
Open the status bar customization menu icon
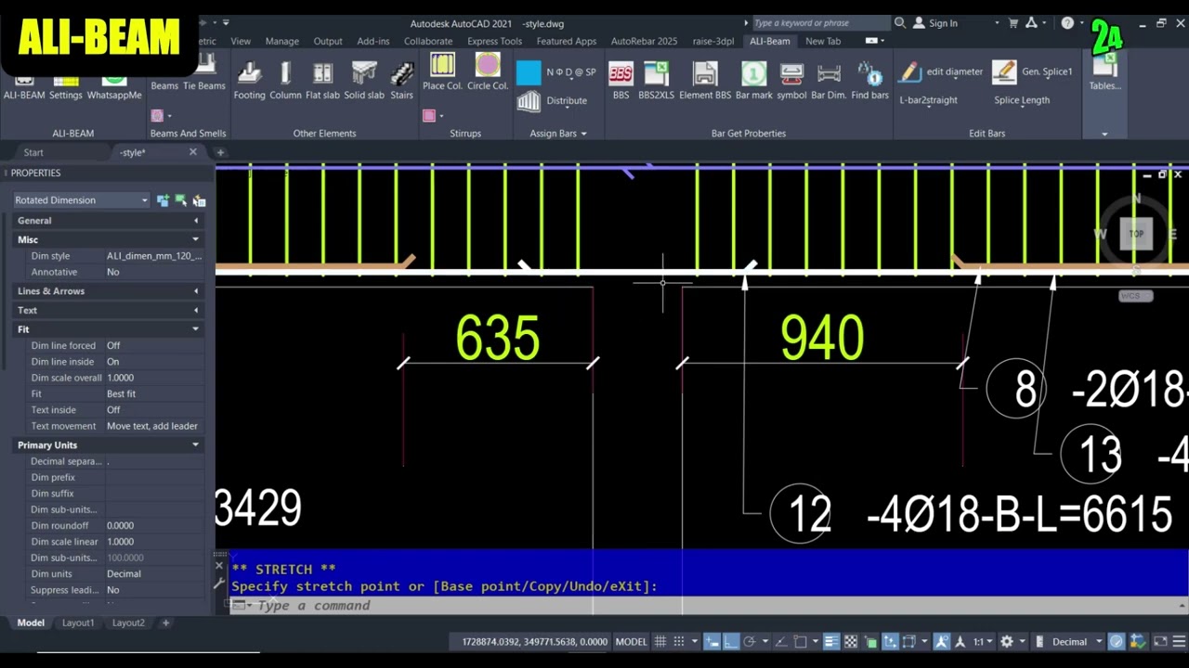pos(1179,641)
